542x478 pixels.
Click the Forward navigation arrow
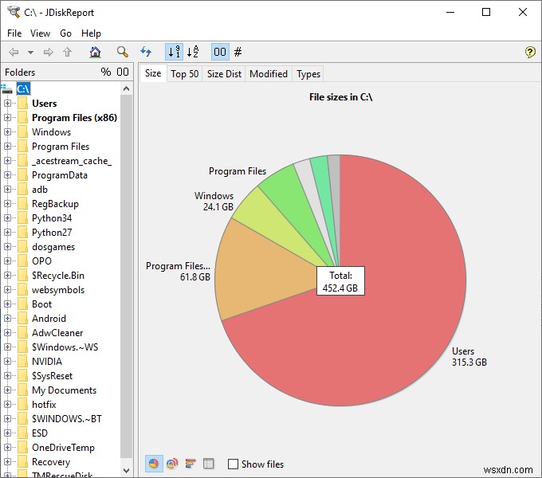coord(48,52)
